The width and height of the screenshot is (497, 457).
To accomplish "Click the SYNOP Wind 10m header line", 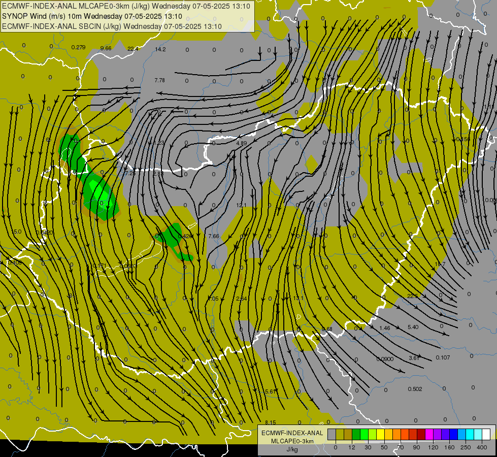I will (92, 16).
